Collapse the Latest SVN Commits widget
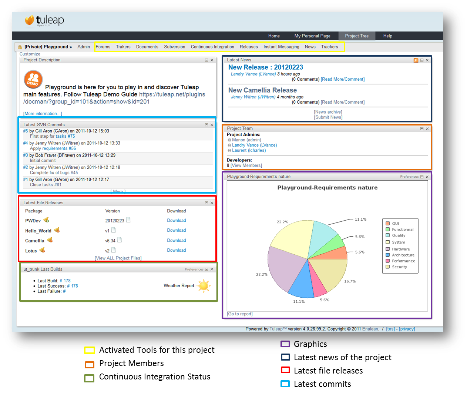Viewport: 467px width, 395px height. [206, 125]
